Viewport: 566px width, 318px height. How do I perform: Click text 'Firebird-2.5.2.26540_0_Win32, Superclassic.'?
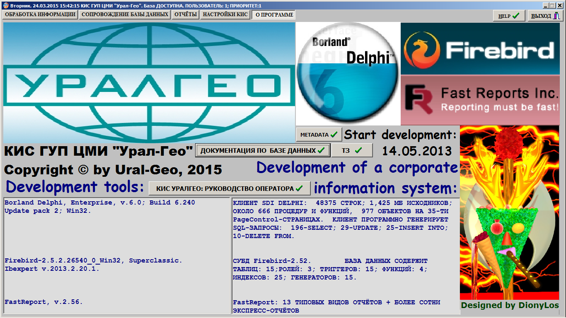click(94, 260)
